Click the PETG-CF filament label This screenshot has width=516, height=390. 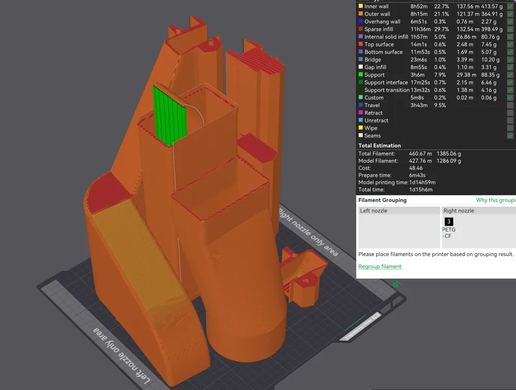pyautogui.click(x=448, y=233)
